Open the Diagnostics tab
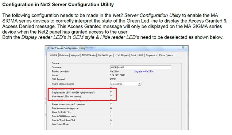Image resolution: width=232 pixels, height=135 pixels. [151, 55]
